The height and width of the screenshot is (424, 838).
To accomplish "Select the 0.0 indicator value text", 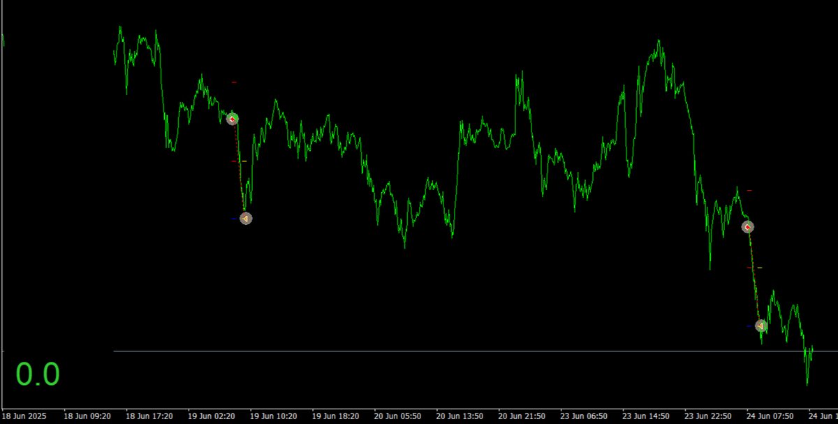I will click(36, 374).
